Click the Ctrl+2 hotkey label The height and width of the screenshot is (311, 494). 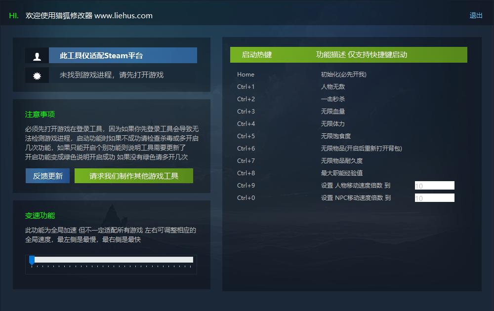(246, 99)
